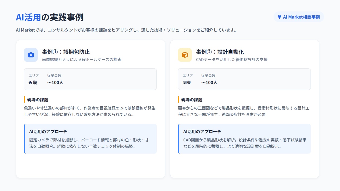This screenshot has width=340, height=191.
Task: Click subtitle CADデータを活用した緩衝材設計の支援
Action: (x=232, y=60)
